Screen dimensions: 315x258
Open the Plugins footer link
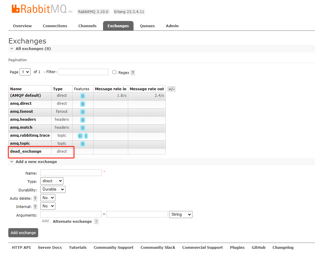point(237,248)
